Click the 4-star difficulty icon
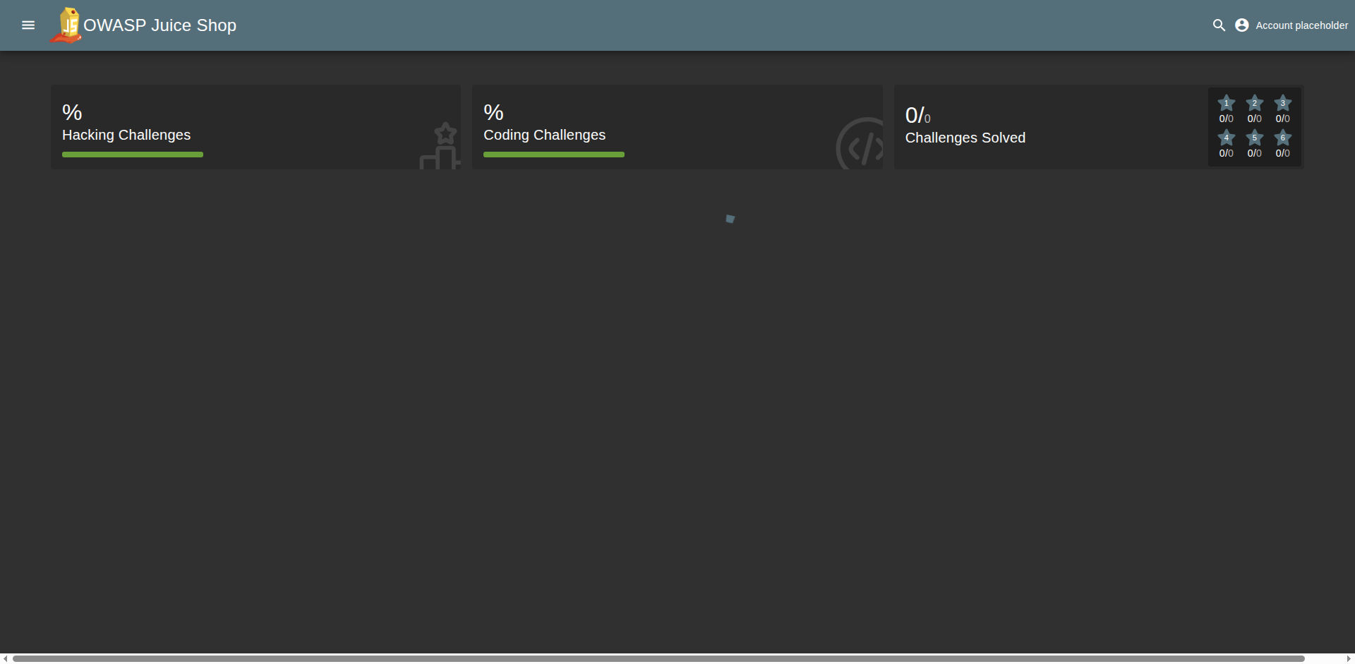 point(1227,138)
